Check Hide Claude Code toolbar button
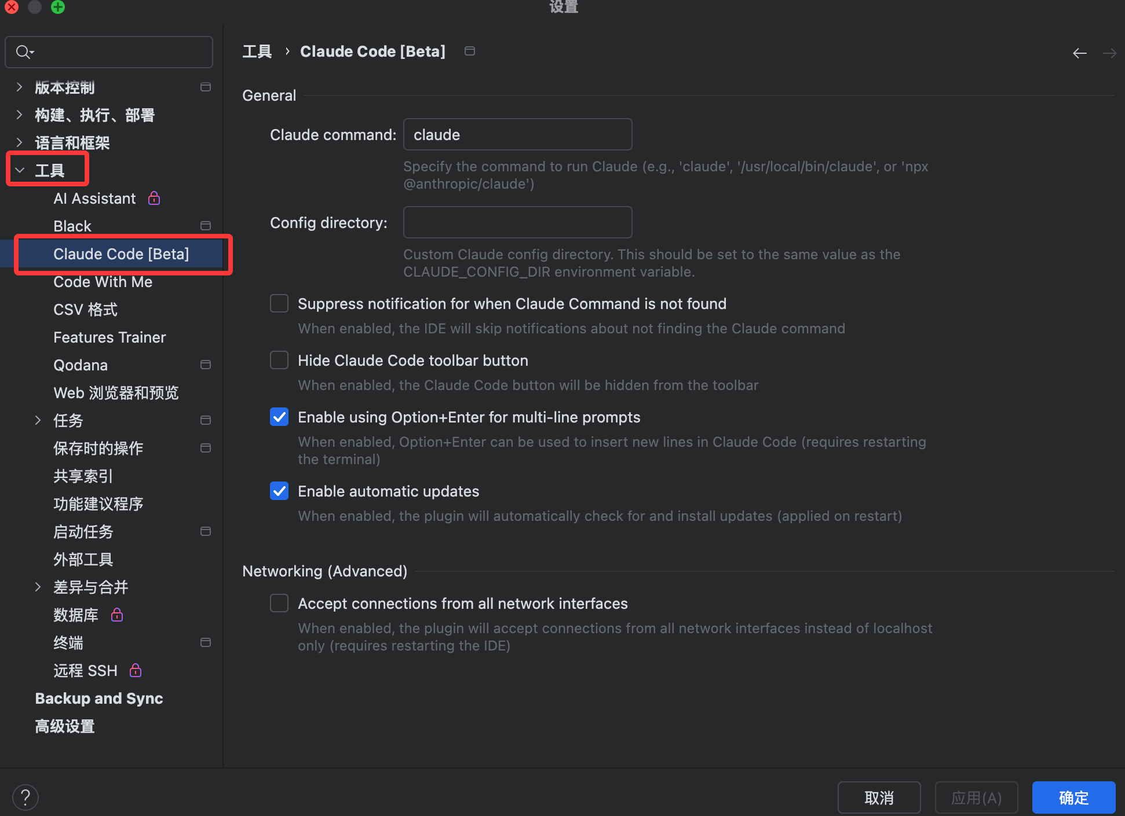Screen dimensions: 1125x816 pos(279,360)
